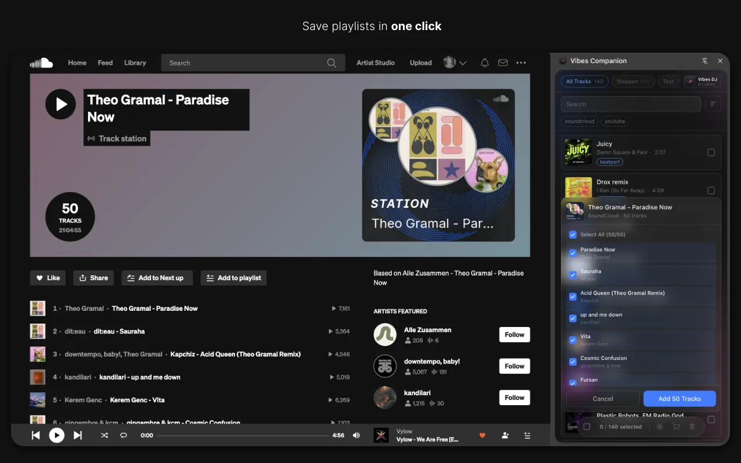Click the Vibes Companion logo icon
Image resolution: width=741 pixels, height=463 pixels.
coord(563,61)
